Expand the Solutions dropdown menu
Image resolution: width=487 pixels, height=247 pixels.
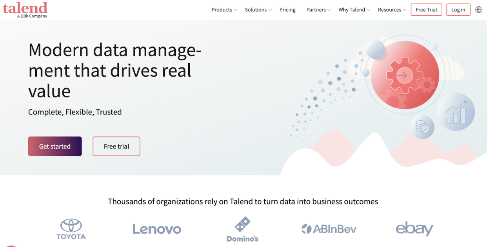click(x=258, y=10)
